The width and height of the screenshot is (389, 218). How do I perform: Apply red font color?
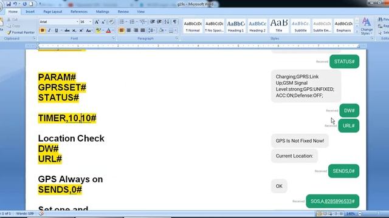pos(108,30)
